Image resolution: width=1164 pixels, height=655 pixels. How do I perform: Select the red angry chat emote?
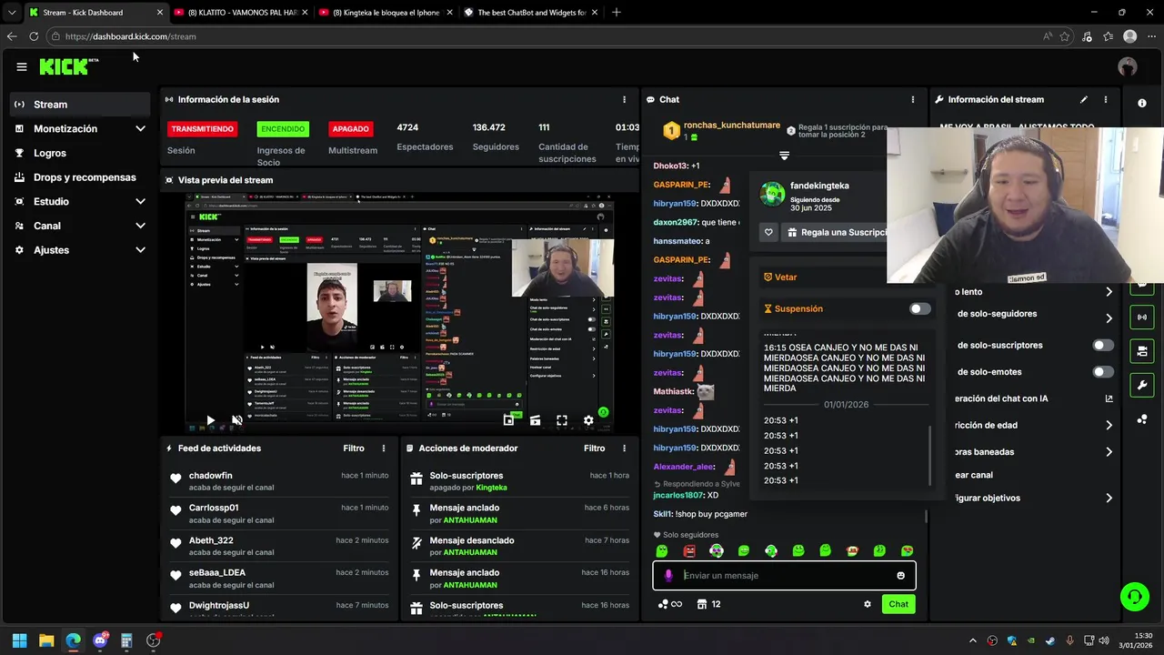[689, 550]
